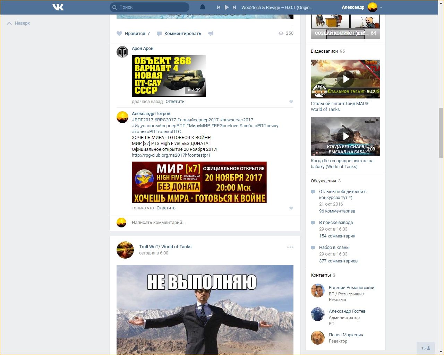444x355 pixels.
Task: Click the page vertical scrollbar
Action: pyautogui.click(x=441, y=132)
